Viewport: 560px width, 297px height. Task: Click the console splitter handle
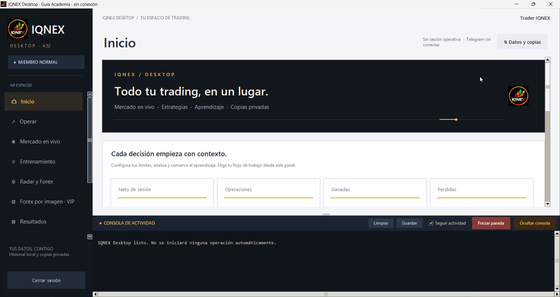326,214
